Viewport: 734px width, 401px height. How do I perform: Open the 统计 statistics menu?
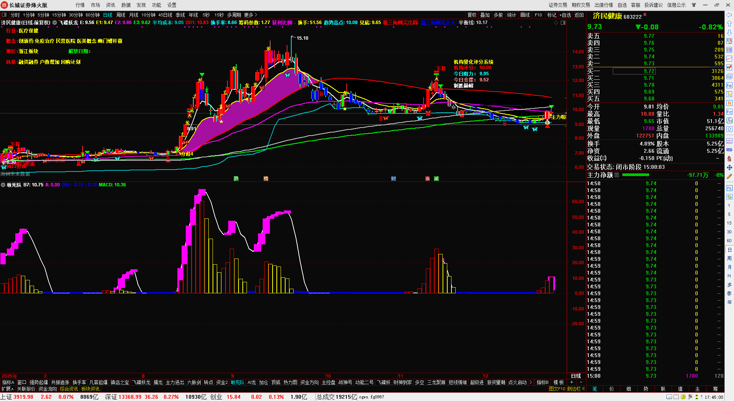[512, 15]
